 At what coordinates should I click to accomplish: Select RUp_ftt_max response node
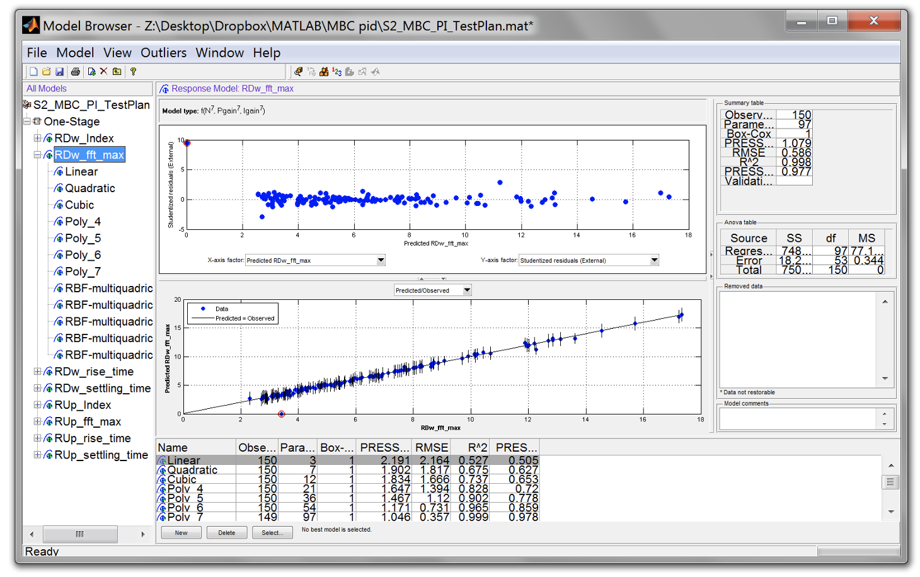tap(88, 421)
